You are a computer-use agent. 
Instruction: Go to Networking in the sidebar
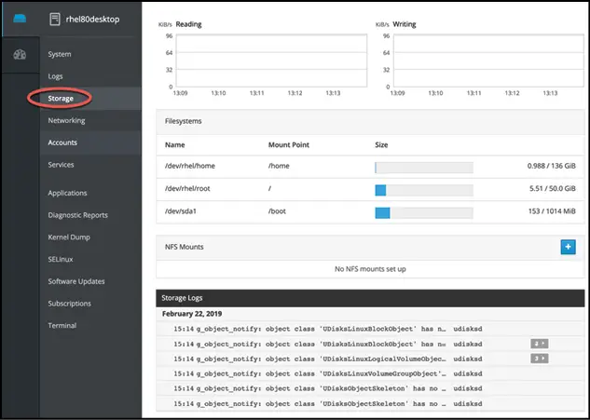(x=66, y=120)
